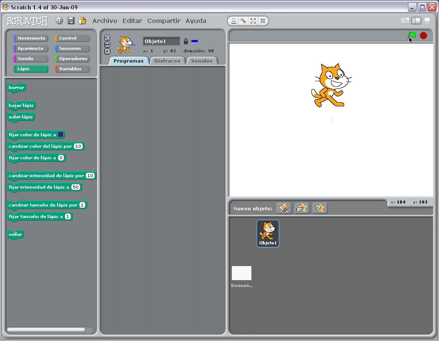
Task: Set rotation style to don't rotate
Action: click(x=107, y=51)
